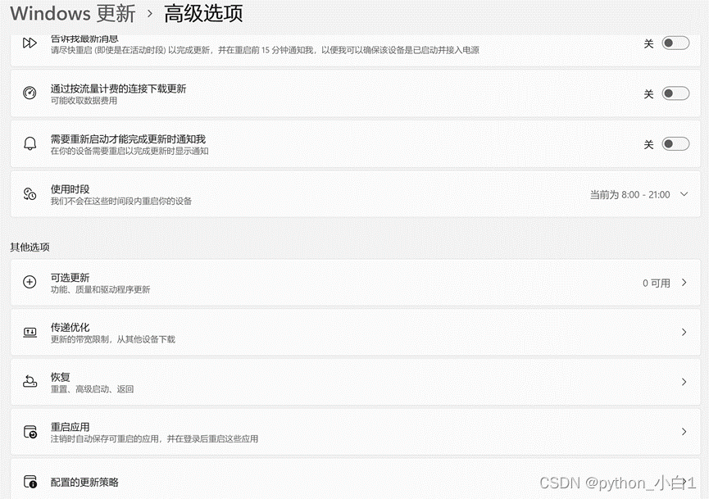Open the 配置的更新策略 entry
Image resolution: width=709 pixels, height=499 pixels.
point(356,481)
